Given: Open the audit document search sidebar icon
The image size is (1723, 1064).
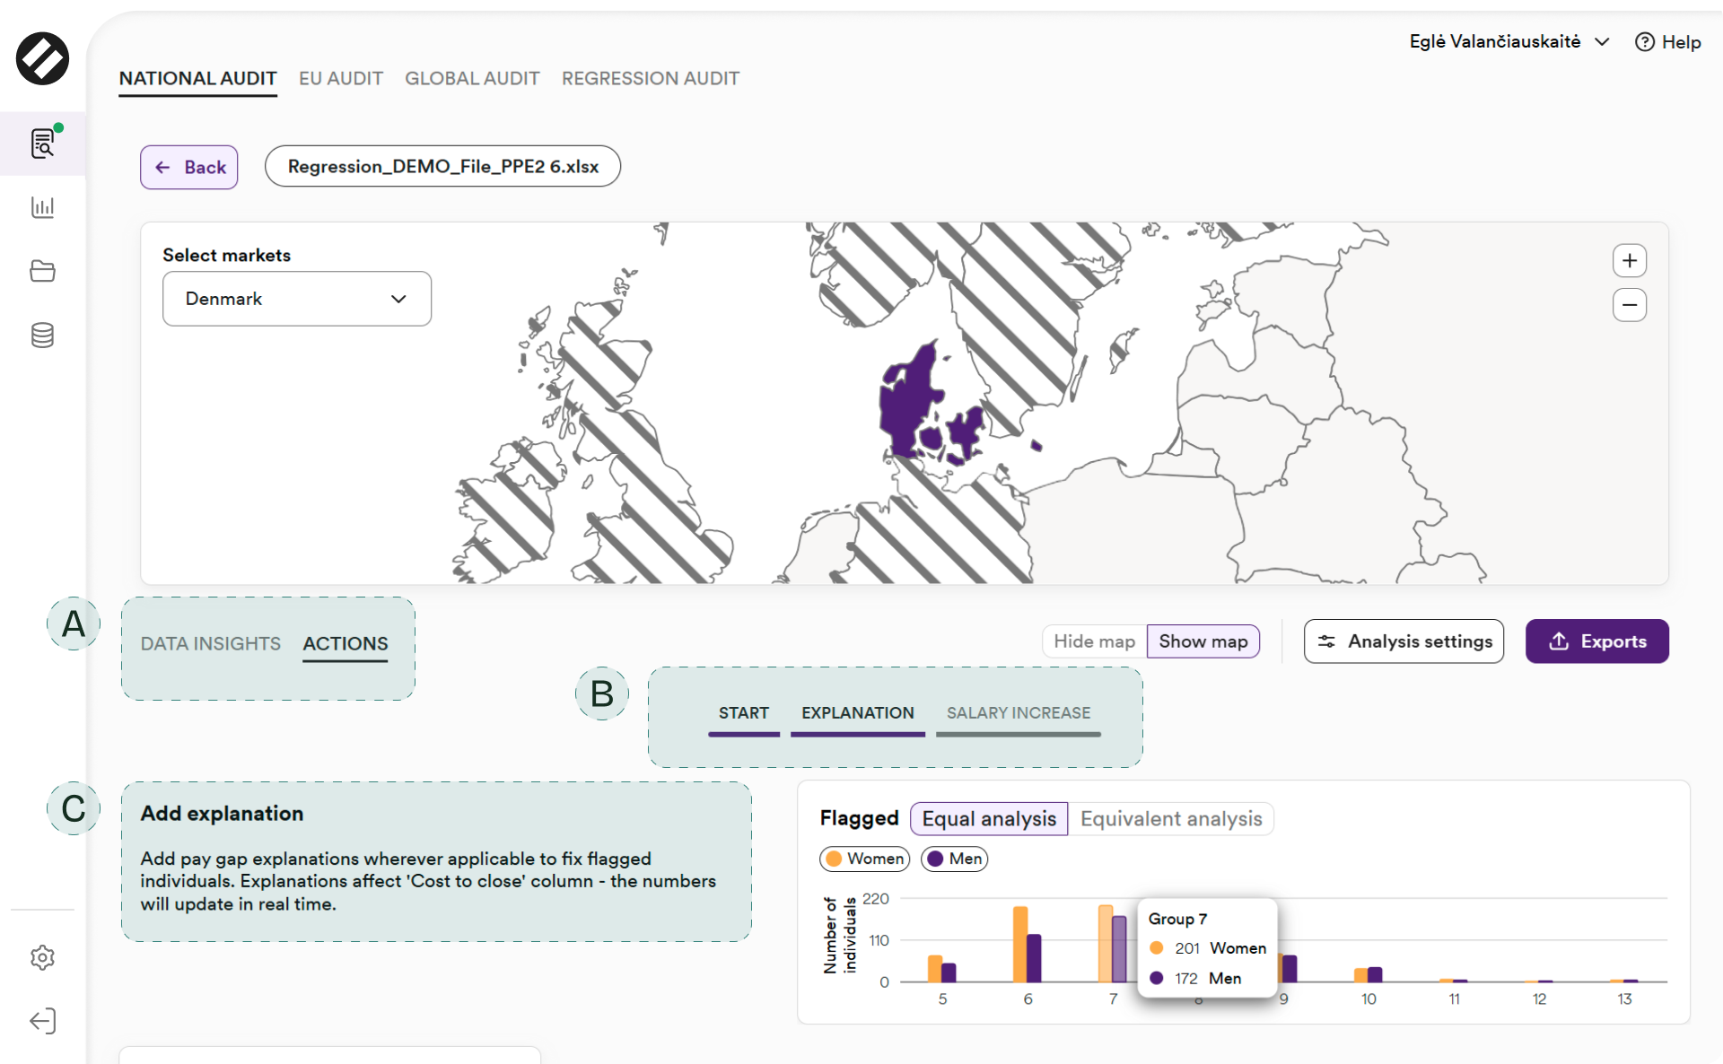Looking at the screenshot, I should pyautogui.click(x=42, y=144).
